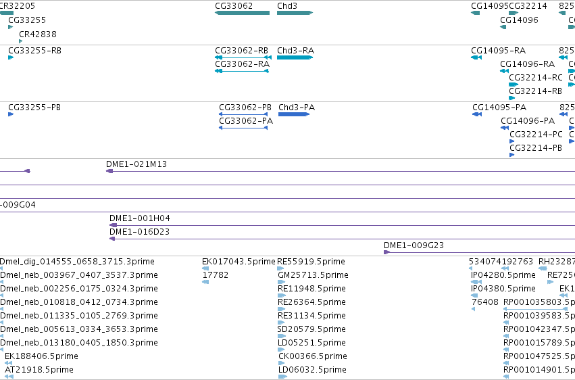
Task: Select BAC clone DME1-016D23 label
Action: [x=139, y=232]
